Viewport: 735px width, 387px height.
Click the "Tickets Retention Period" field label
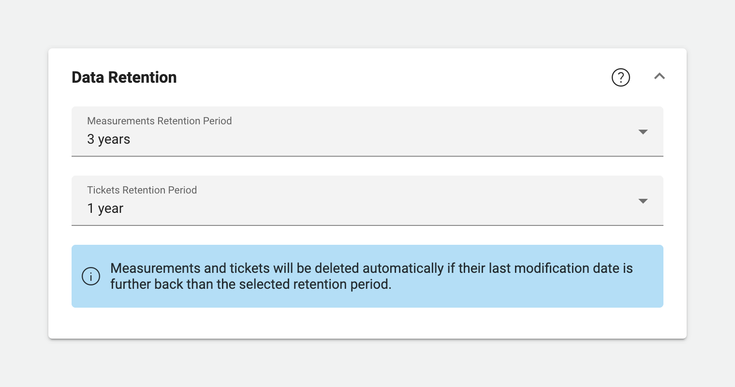click(x=142, y=190)
